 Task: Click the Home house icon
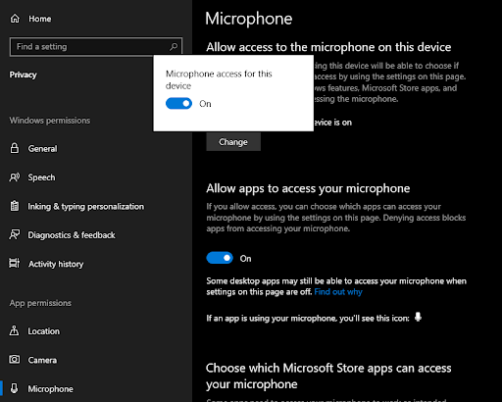point(15,19)
